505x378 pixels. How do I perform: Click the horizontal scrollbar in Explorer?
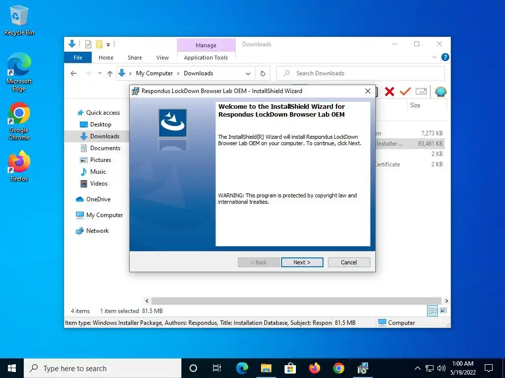click(x=296, y=301)
